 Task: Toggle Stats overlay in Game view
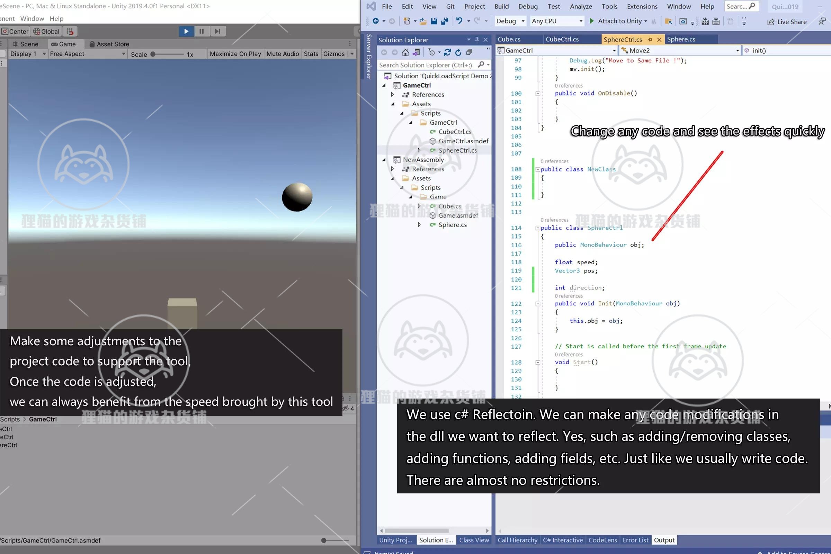click(311, 54)
